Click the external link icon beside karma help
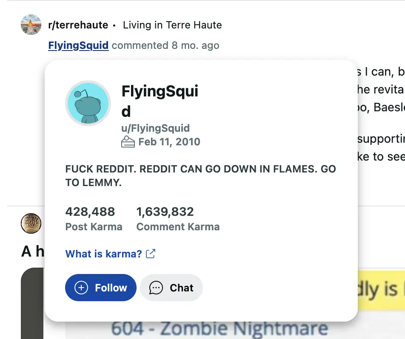The height and width of the screenshot is (339, 405). coord(151,254)
